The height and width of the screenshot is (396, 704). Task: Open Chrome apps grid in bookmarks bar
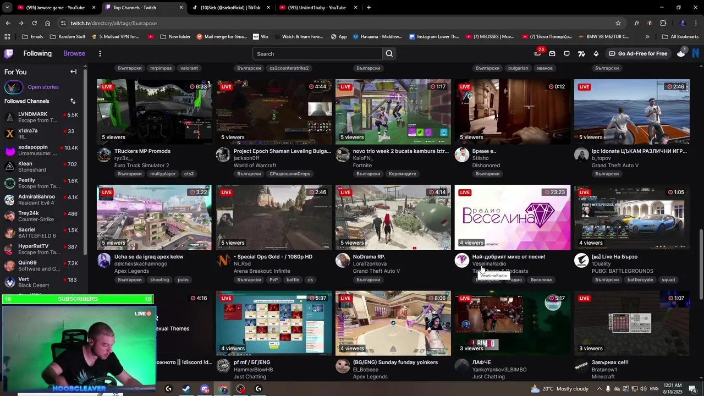tap(7, 37)
